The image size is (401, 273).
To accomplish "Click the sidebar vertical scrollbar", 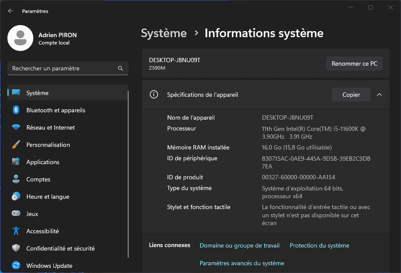I will coord(128,174).
